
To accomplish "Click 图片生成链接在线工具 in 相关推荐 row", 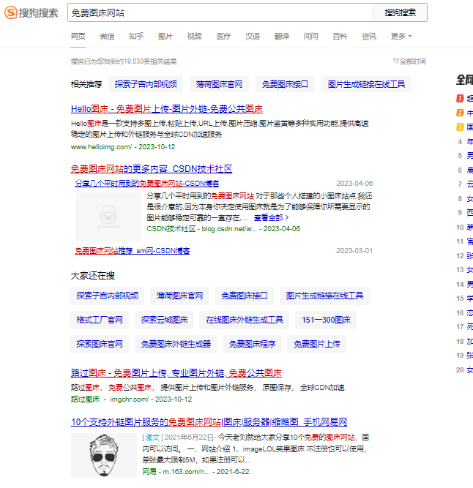I will pos(366,84).
